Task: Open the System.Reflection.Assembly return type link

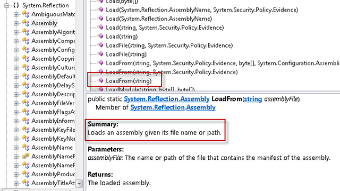Action: click(167, 99)
